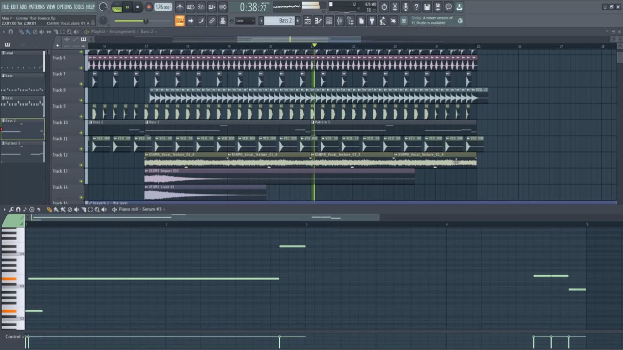This screenshot has width=623, height=350.
Task: Toggle the metronome icon
Action: [x=180, y=7]
